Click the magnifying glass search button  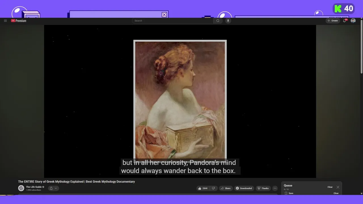point(218,21)
